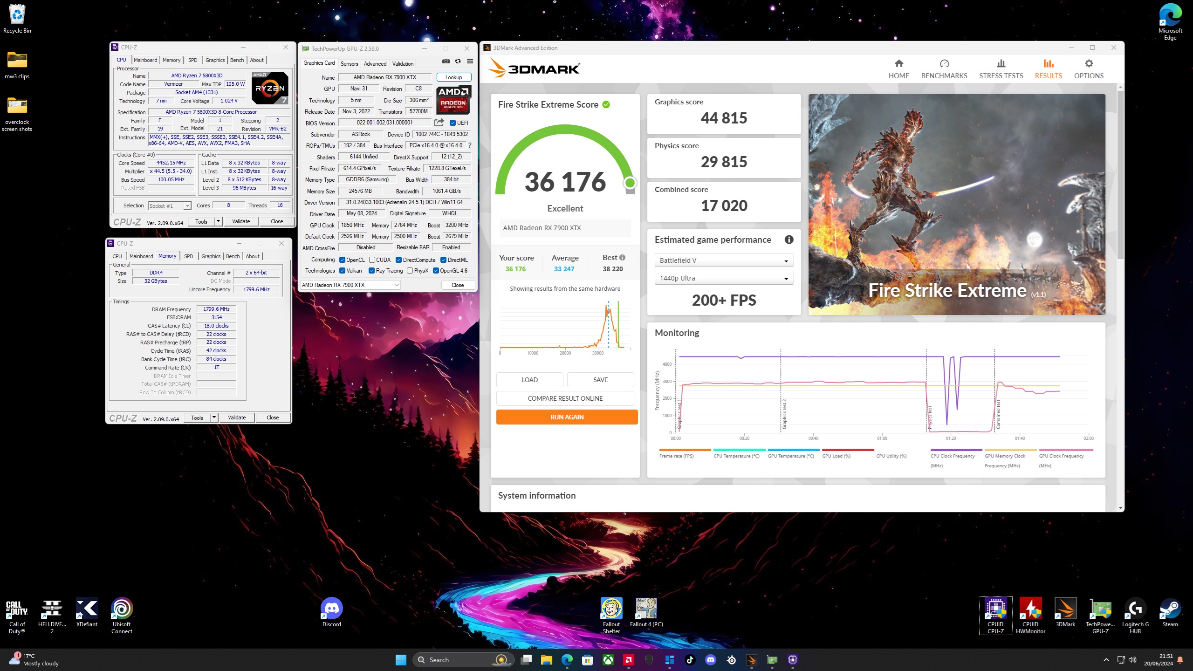Click the scroll down arrow in 3DMark

(1120, 508)
